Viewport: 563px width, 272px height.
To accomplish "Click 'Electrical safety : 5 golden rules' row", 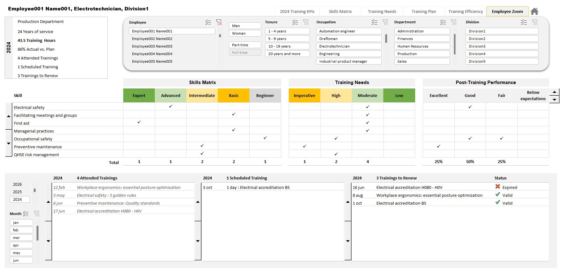I will 123,195.
